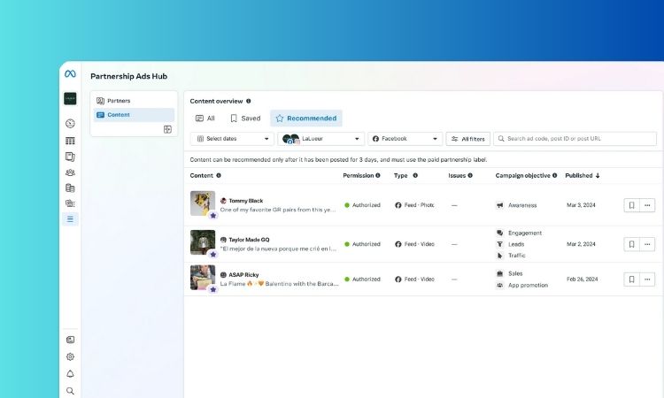Collapse the Partners/Content side panel

[x=167, y=129]
